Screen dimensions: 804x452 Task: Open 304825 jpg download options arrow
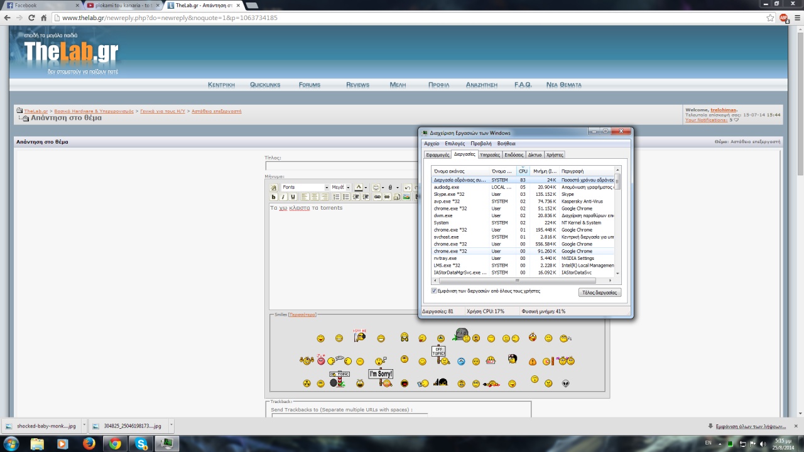(171, 426)
